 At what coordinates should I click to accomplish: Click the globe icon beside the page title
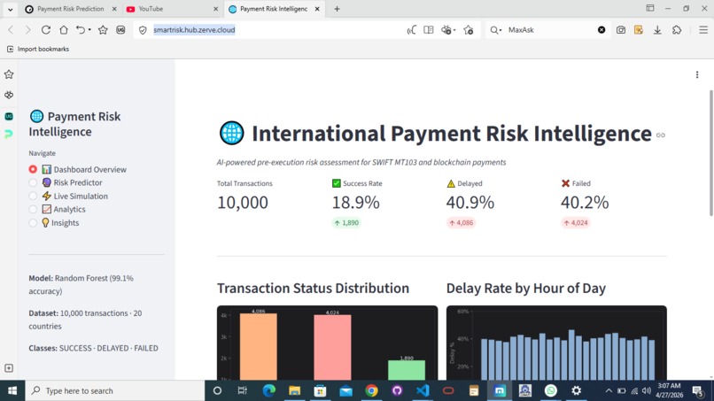232,133
